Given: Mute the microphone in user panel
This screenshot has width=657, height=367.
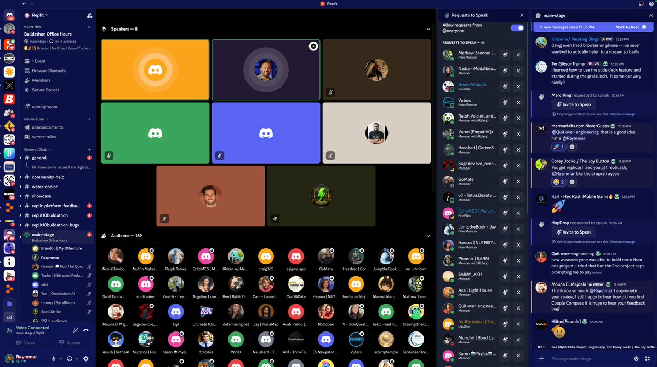Looking at the screenshot, I should tap(53, 358).
